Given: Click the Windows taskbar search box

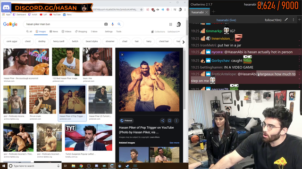Looking at the screenshot, I should tap(34, 166).
